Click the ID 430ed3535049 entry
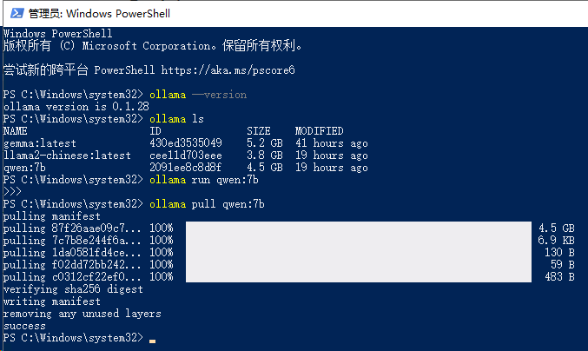Image resolution: width=588 pixels, height=351 pixels. [x=186, y=143]
